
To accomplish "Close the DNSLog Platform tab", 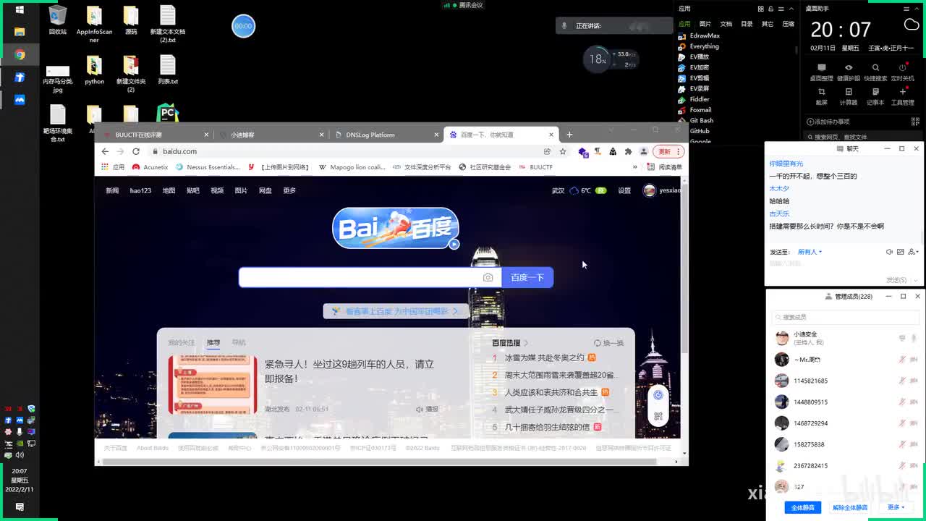I will [436, 135].
